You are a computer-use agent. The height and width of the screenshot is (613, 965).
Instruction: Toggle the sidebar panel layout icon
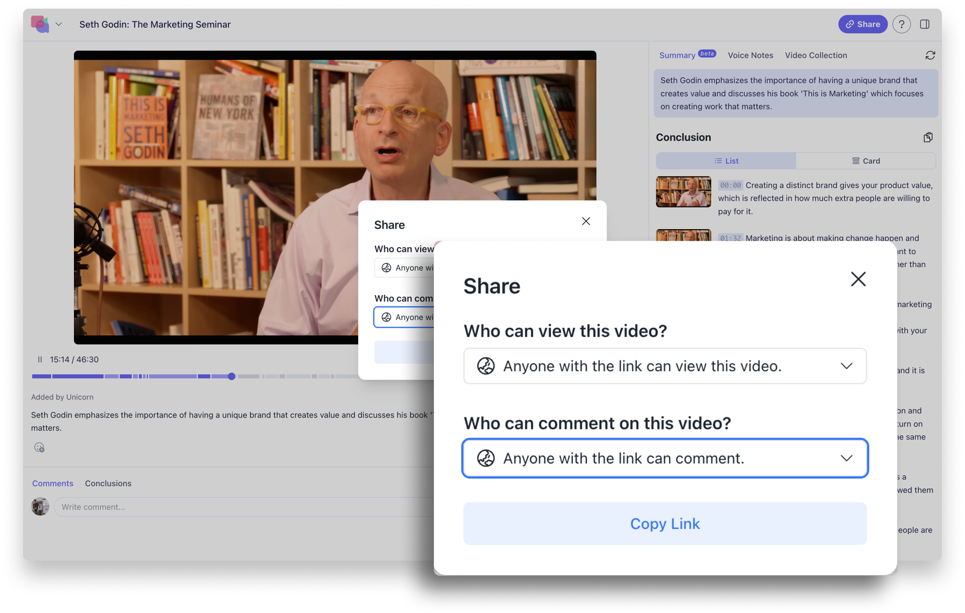[x=925, y=24]
